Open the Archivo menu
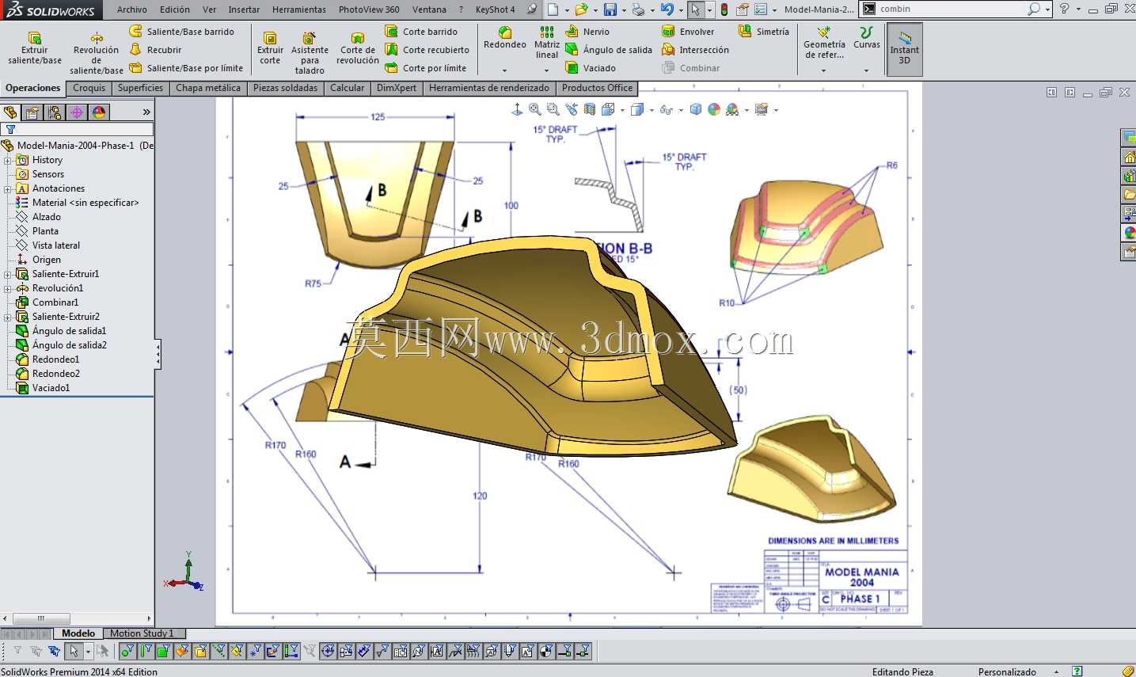The width and height of the screenshot is (1136, 677). tap(131, 10)
